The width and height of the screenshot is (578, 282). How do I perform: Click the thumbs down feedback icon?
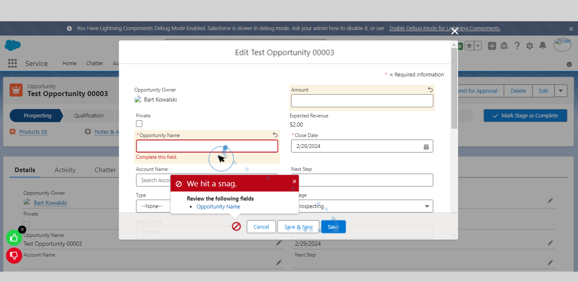point(14,255)
